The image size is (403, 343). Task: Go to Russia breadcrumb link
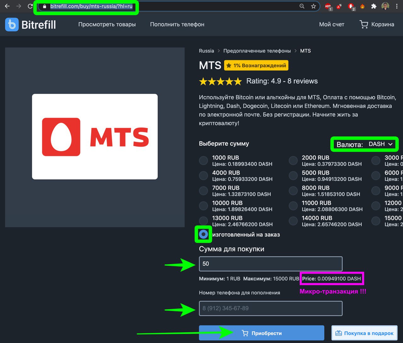[x=207, y=51]
